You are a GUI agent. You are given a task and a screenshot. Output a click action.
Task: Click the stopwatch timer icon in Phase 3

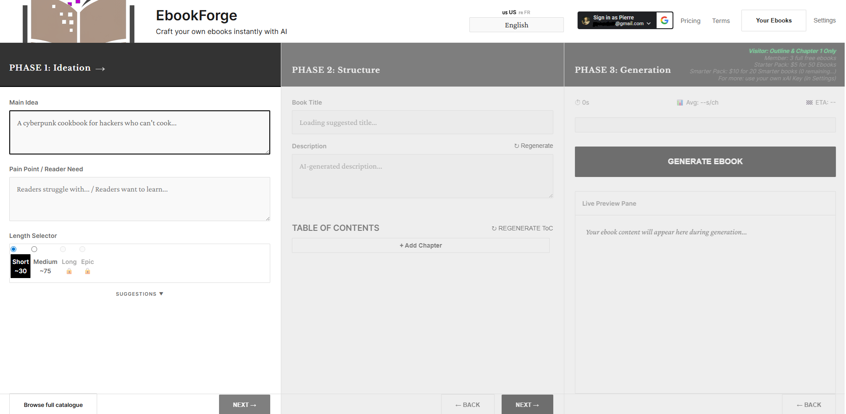pos(578,102)
